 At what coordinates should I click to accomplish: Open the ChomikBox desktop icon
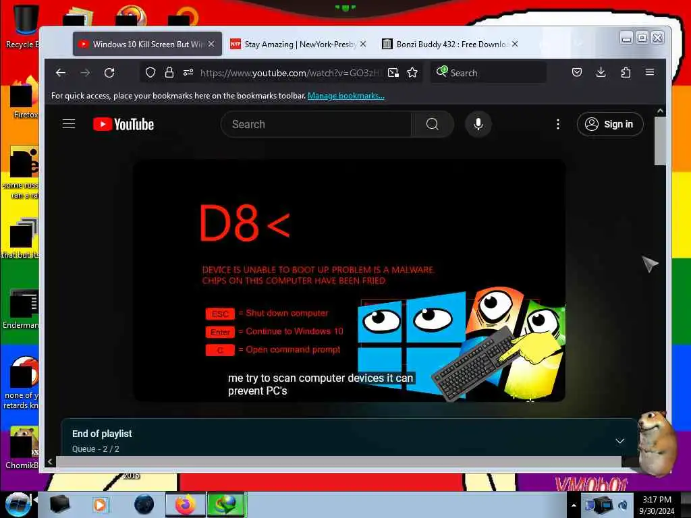click(22, 447)
